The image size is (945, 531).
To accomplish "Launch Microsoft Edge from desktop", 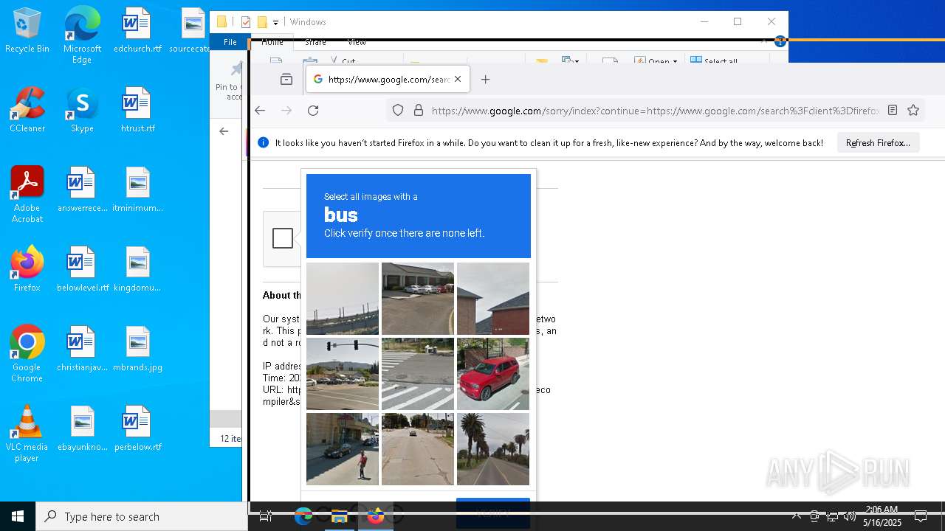I will [x=82, y=35].
